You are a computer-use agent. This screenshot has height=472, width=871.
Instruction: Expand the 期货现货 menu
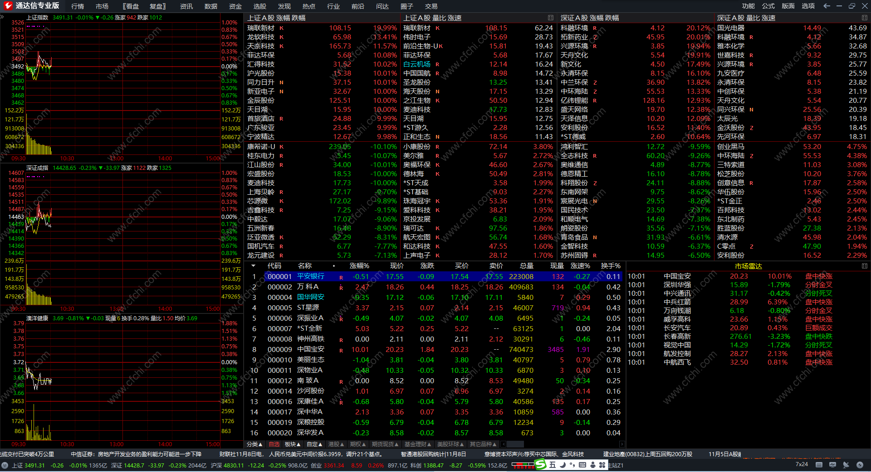[x=385, y=444]
